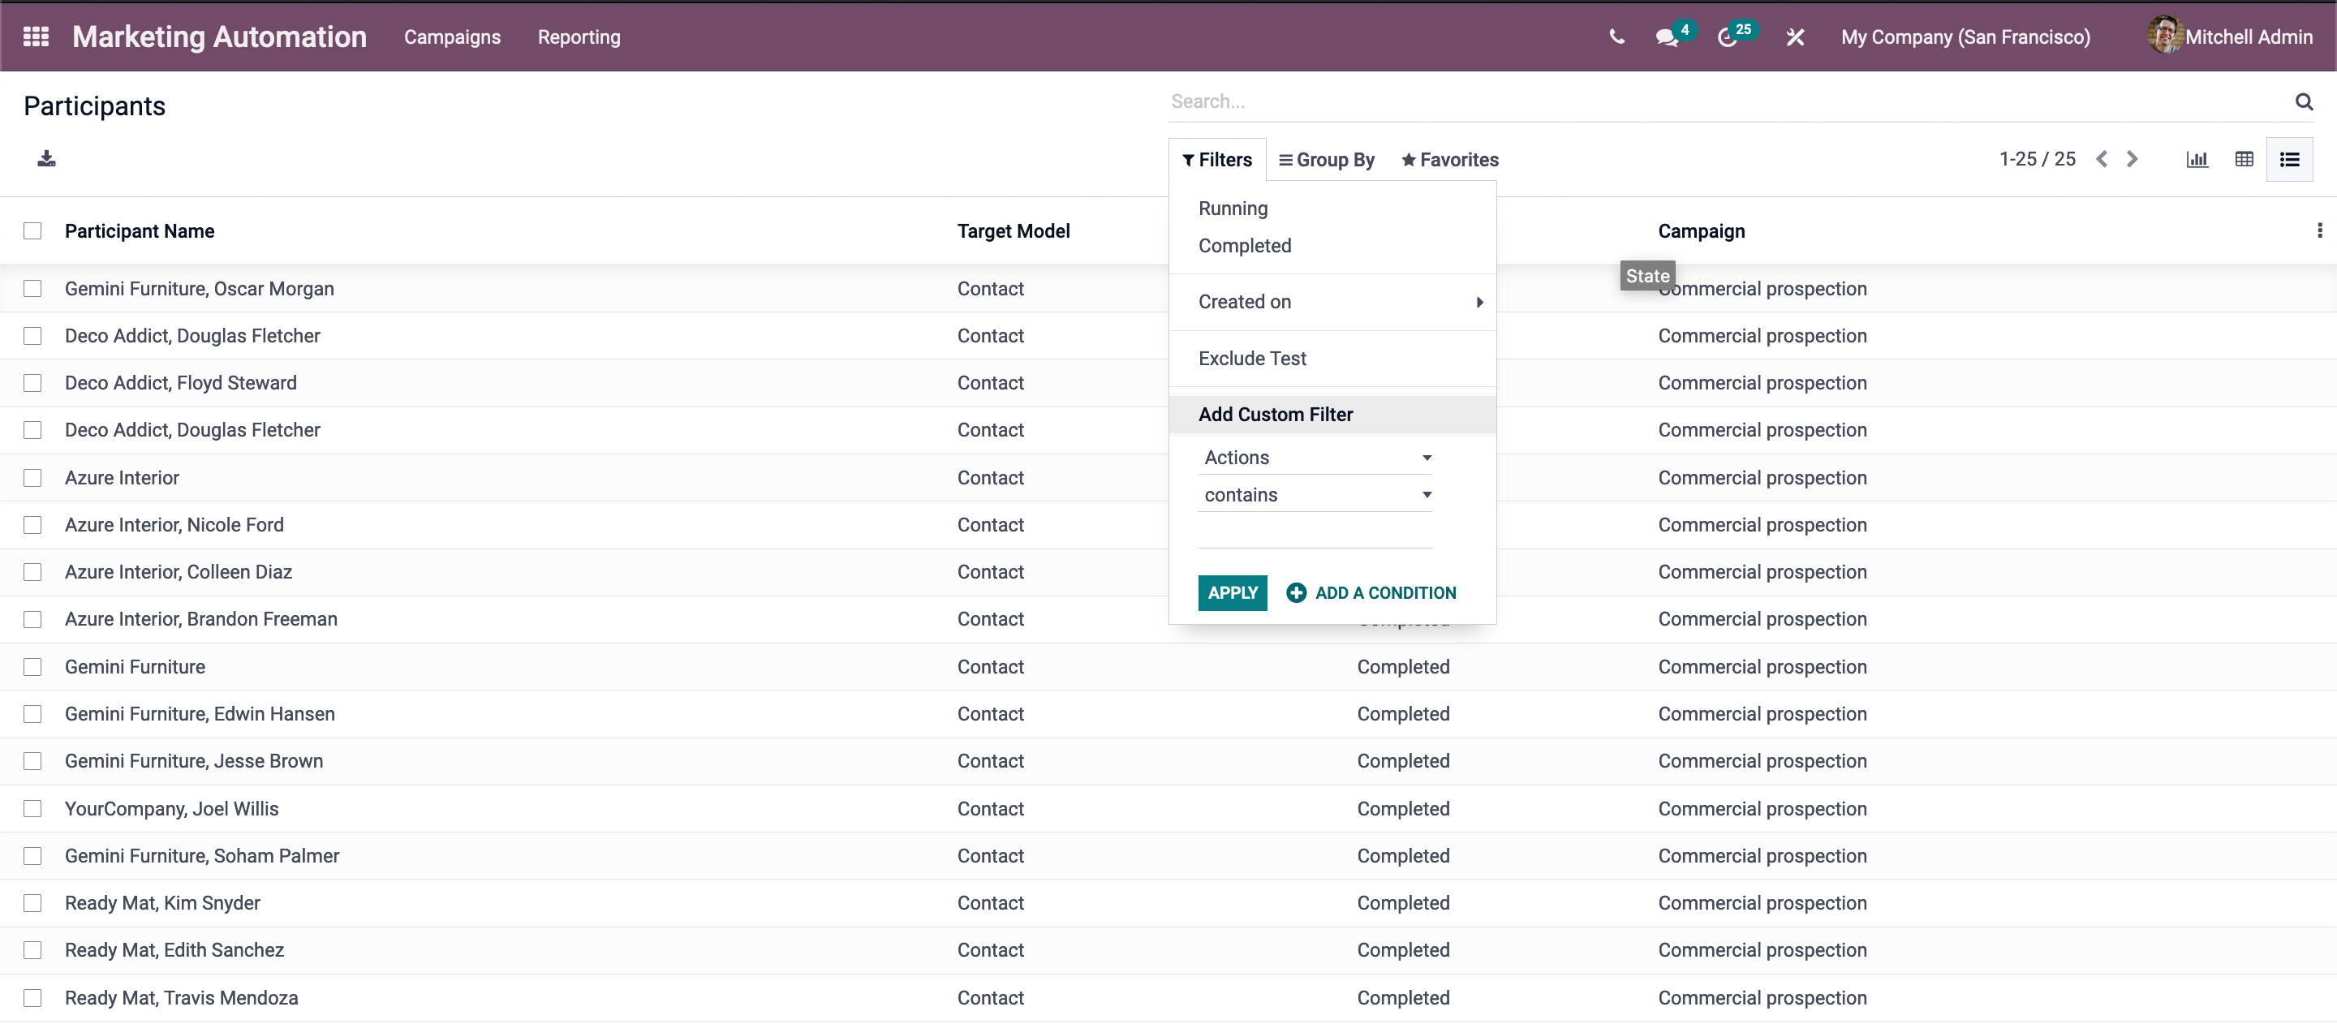
Task: Open the Group By dropdown
Action: (x=1327, y=160)
